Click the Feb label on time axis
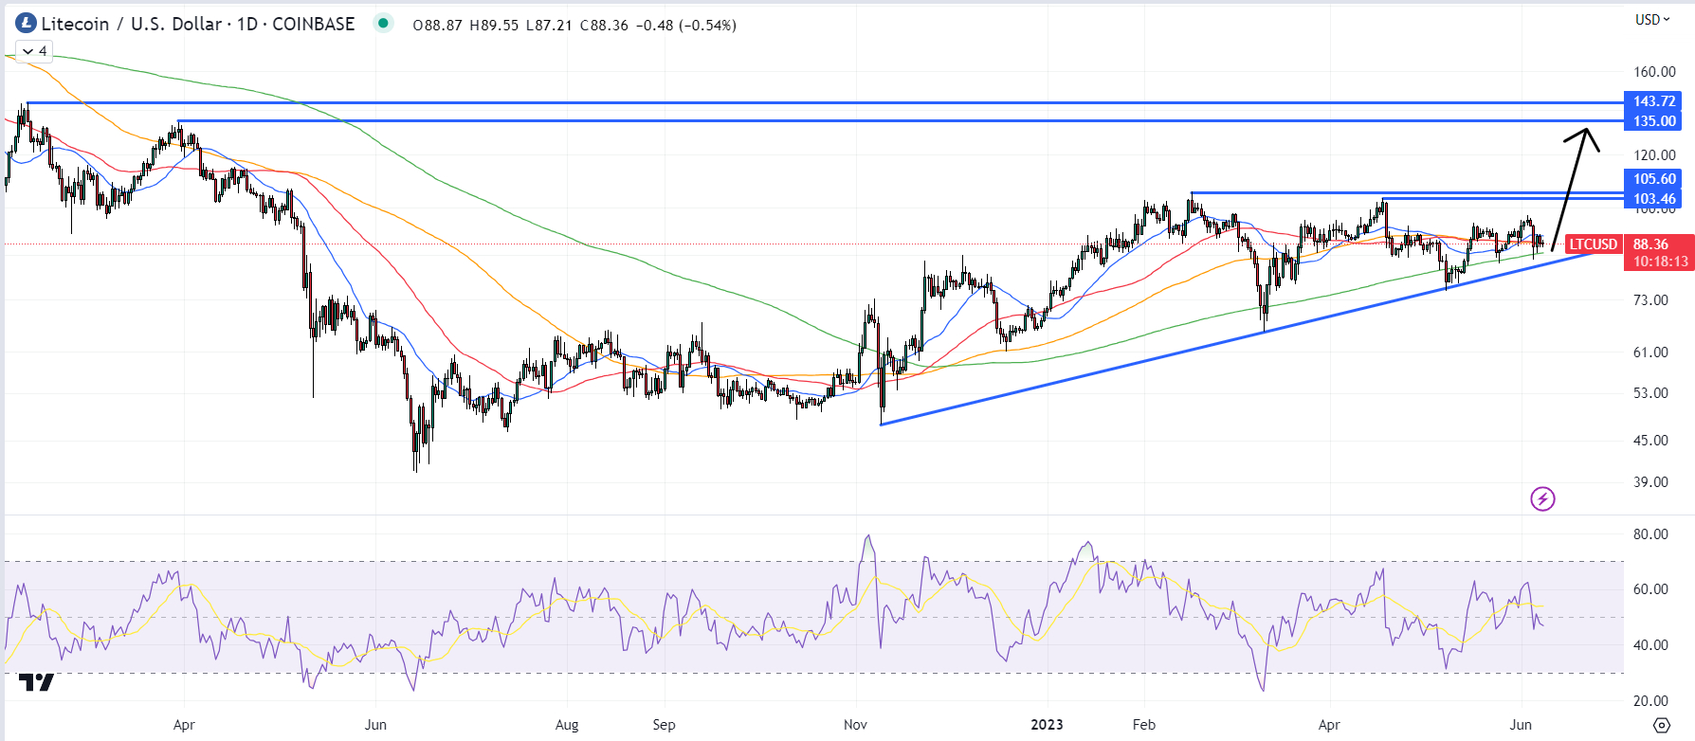 pos(1144,725)
